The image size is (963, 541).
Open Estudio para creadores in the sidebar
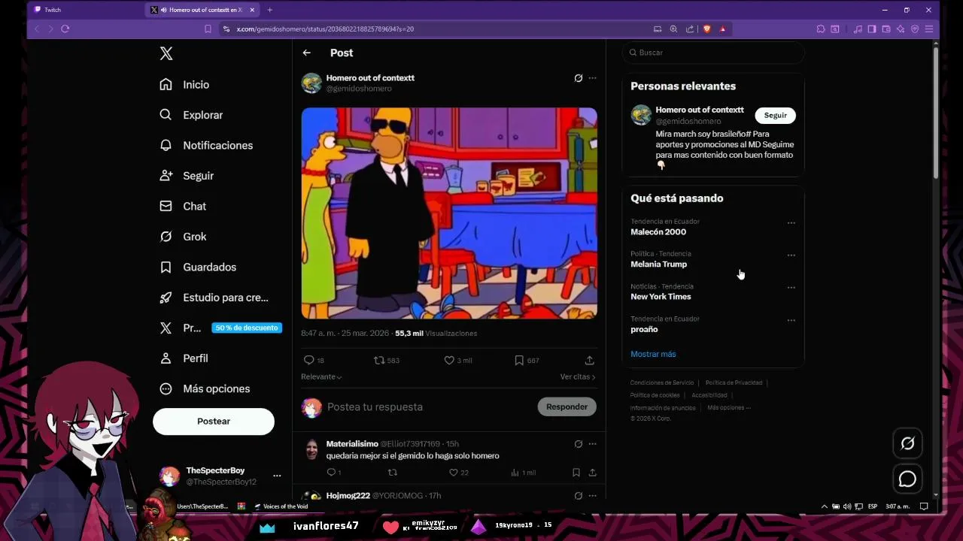(x=214, y=298)
